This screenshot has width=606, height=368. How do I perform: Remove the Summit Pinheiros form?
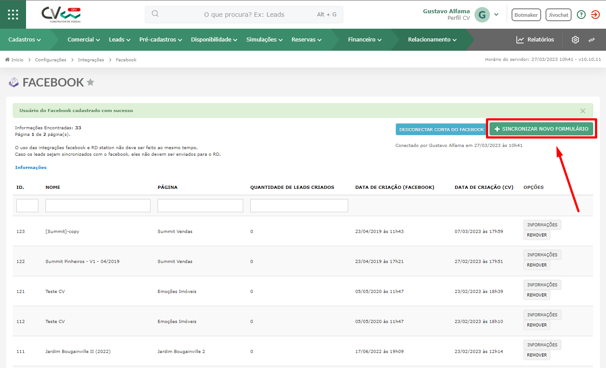point(537,265)
